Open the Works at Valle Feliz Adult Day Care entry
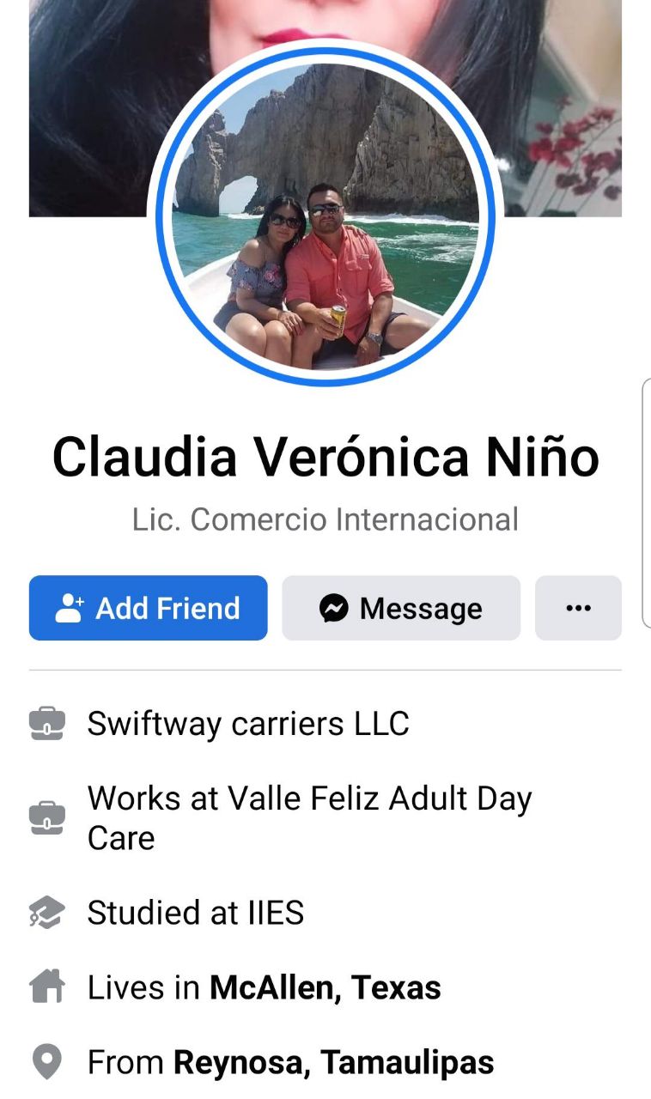Screen dimensions: 651x1099 coord(310,817)
